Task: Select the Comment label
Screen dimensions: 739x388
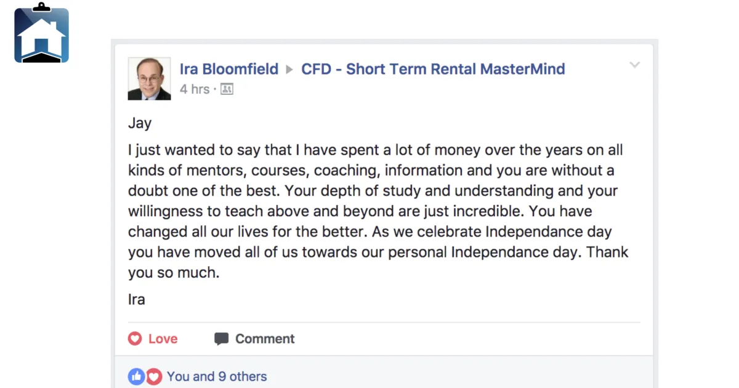Action: (x=265, y=339)
